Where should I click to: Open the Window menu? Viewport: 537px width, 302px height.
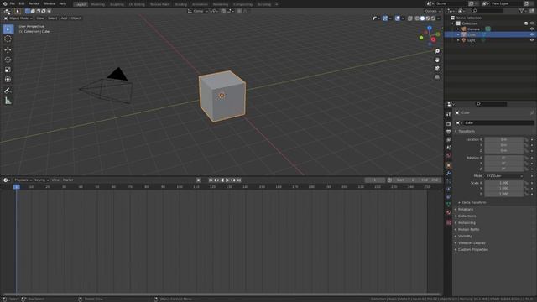click(50, 3)
